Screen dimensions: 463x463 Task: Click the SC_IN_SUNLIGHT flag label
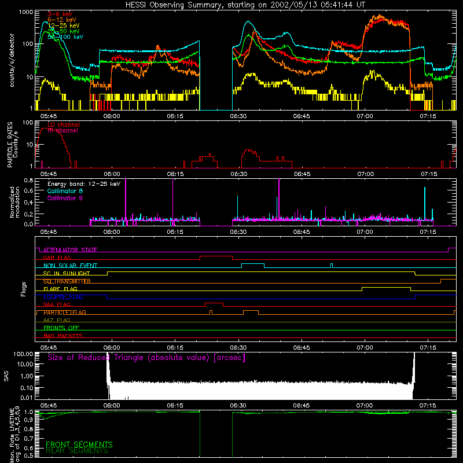click(x=67, y=273)
